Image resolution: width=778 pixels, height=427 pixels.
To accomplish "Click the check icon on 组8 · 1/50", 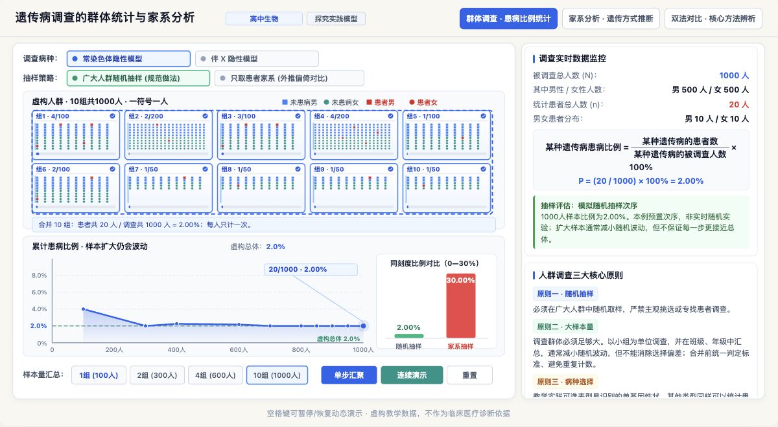I will 298,169.
